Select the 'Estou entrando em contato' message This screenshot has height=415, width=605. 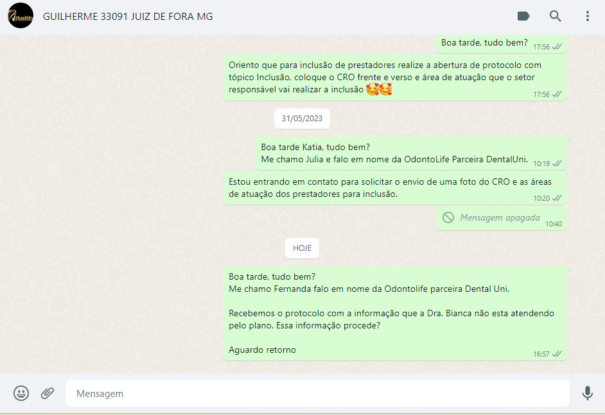394,188
